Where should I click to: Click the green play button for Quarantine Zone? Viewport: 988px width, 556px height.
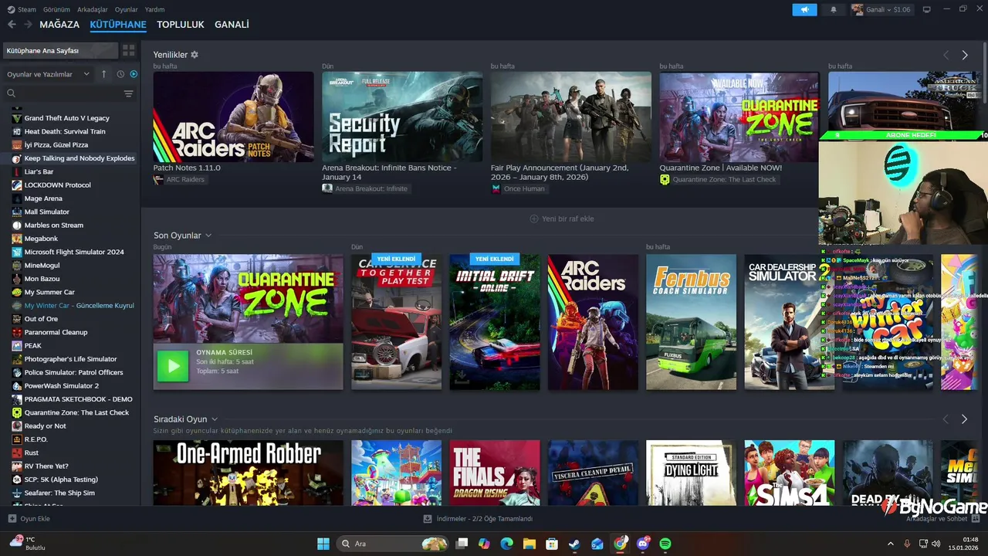coord(172,366)
